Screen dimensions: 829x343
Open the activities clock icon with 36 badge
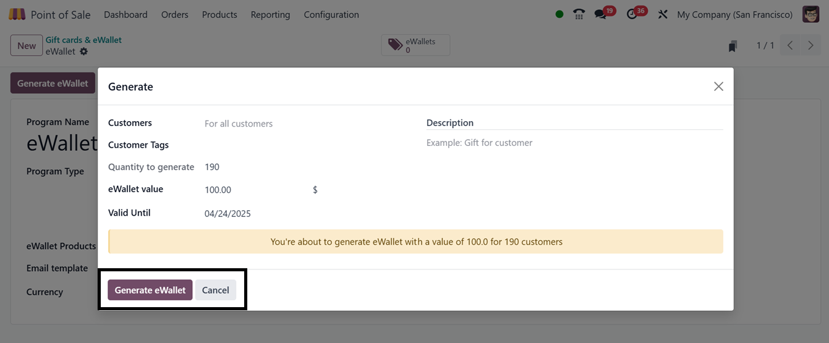click(x=632, y=14)
